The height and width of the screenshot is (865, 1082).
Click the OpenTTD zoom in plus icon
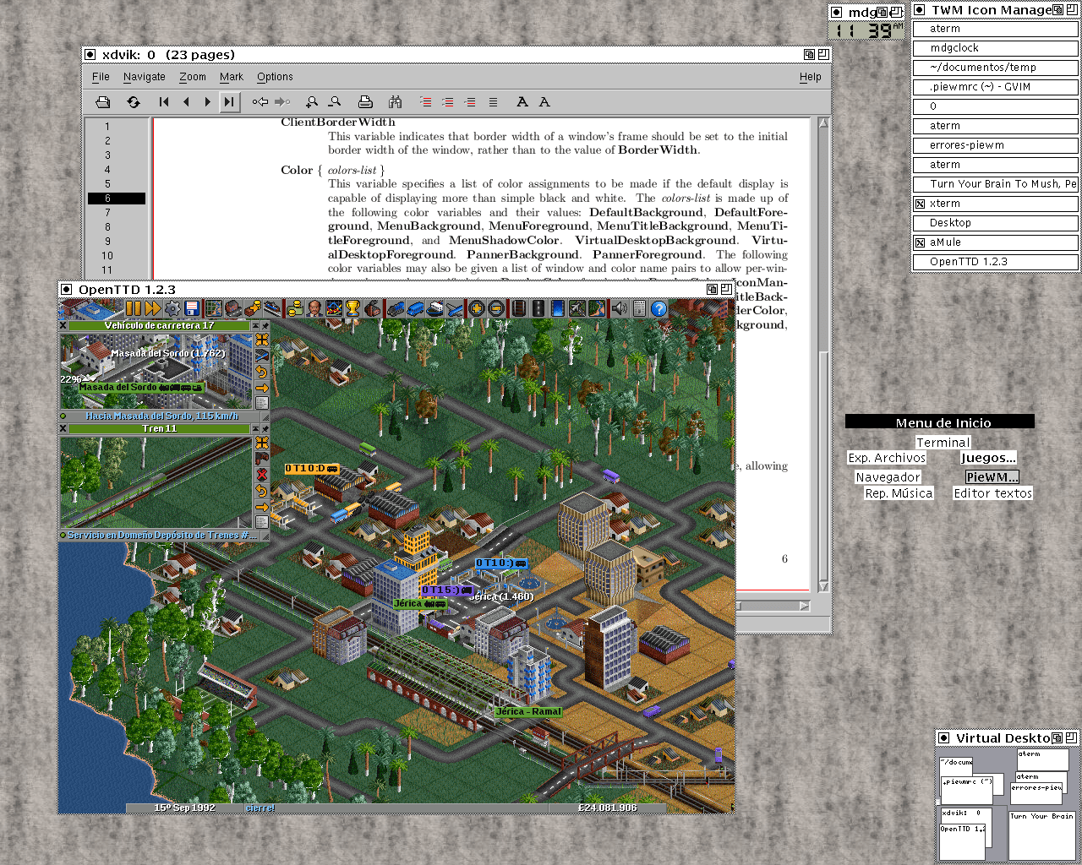(x=477, y=309)
